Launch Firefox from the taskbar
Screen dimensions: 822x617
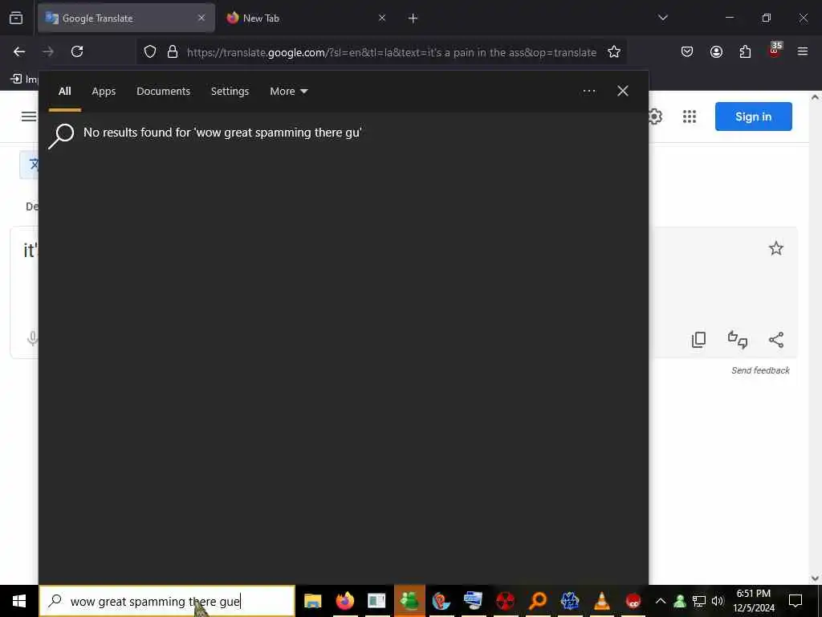point(345,601)
